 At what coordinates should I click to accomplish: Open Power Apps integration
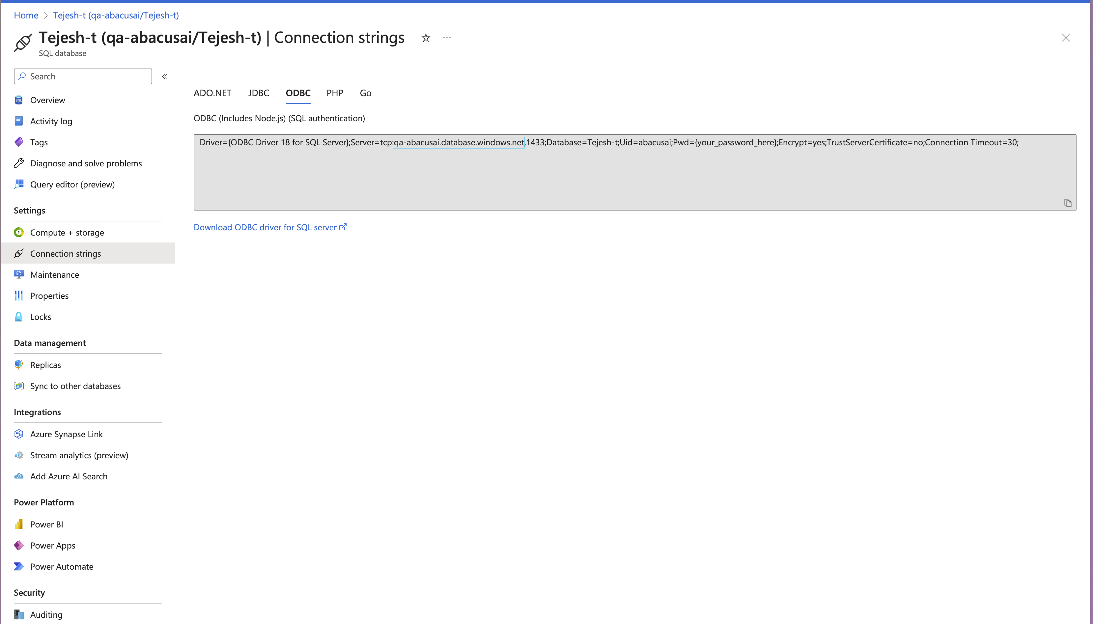[52, 545]
